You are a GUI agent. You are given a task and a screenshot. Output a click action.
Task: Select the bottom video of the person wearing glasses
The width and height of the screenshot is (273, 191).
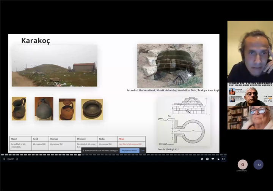[250, 118]
